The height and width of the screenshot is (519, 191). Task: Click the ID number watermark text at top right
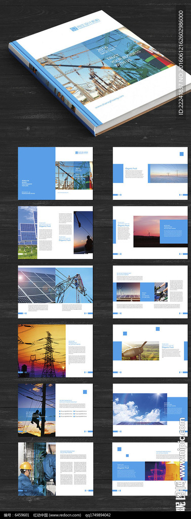(x=181, y=62)
